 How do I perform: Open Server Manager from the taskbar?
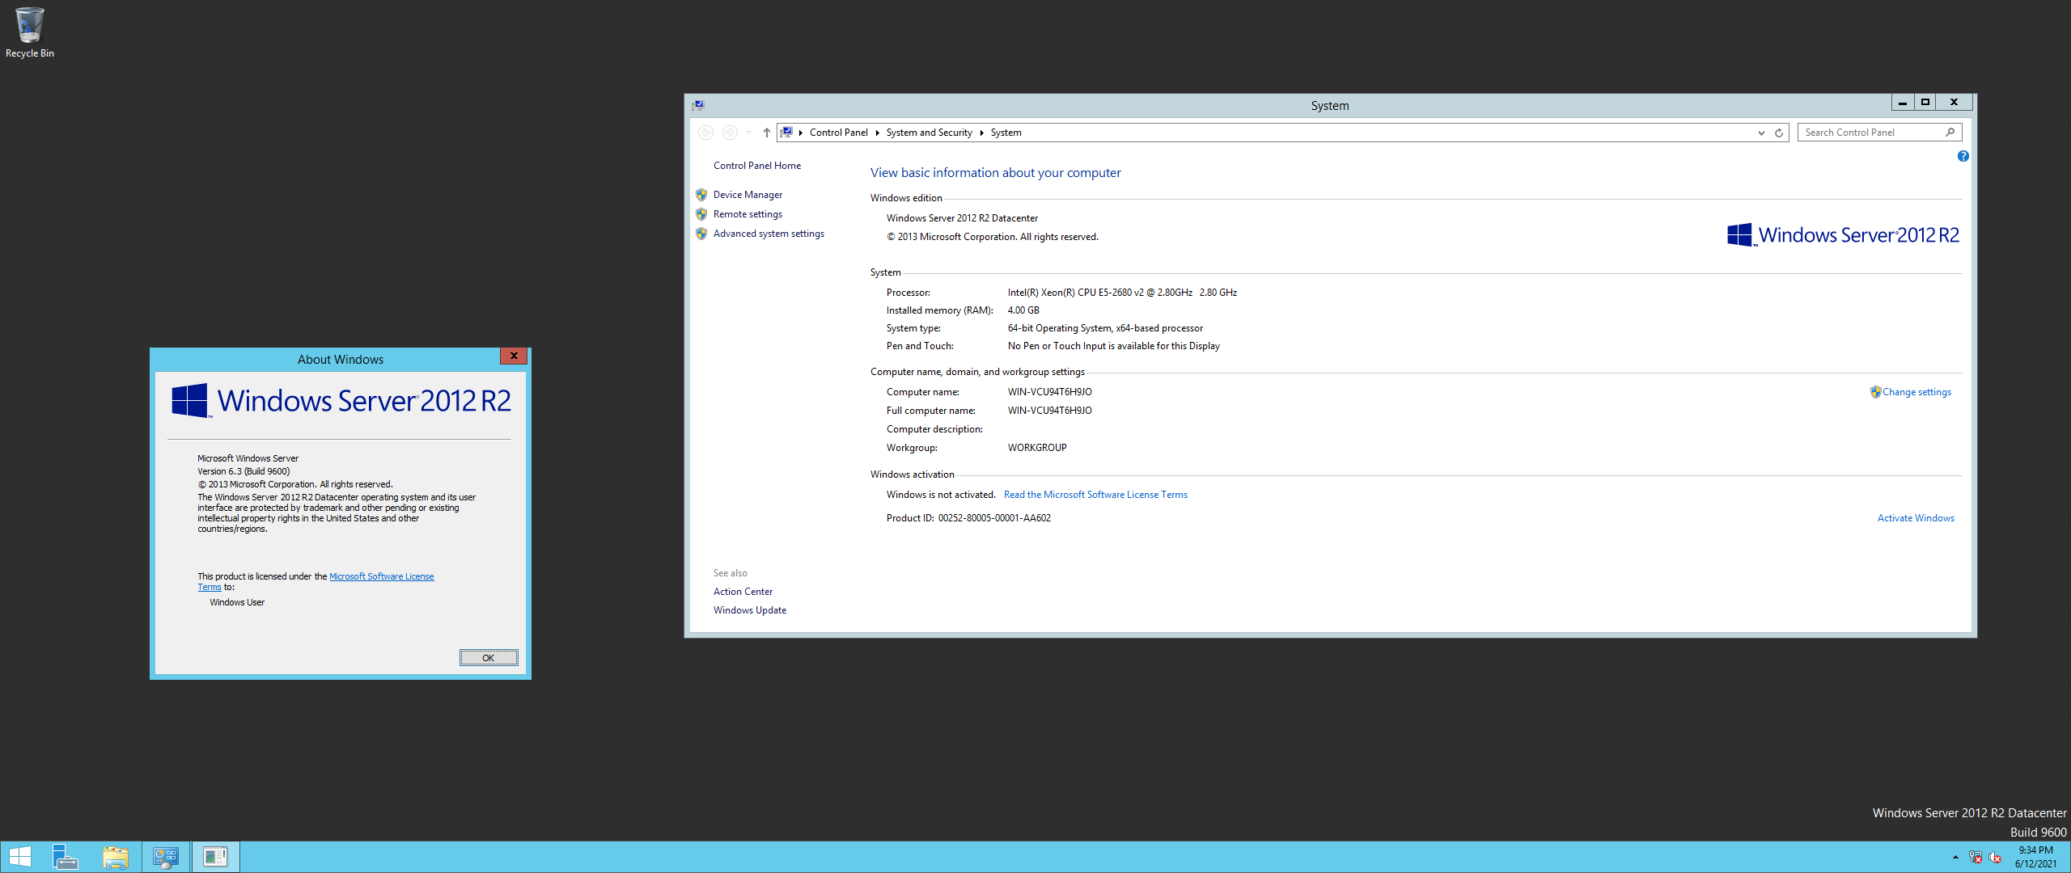click(x=65, y=857)
